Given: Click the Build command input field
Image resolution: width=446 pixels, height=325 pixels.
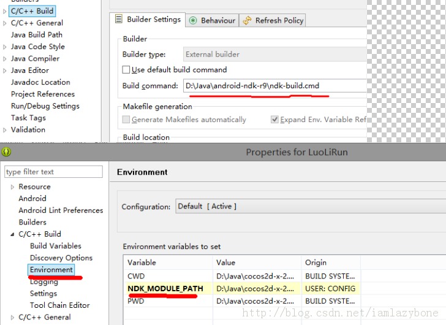Looking at the screenshot, I should [276, 86].
